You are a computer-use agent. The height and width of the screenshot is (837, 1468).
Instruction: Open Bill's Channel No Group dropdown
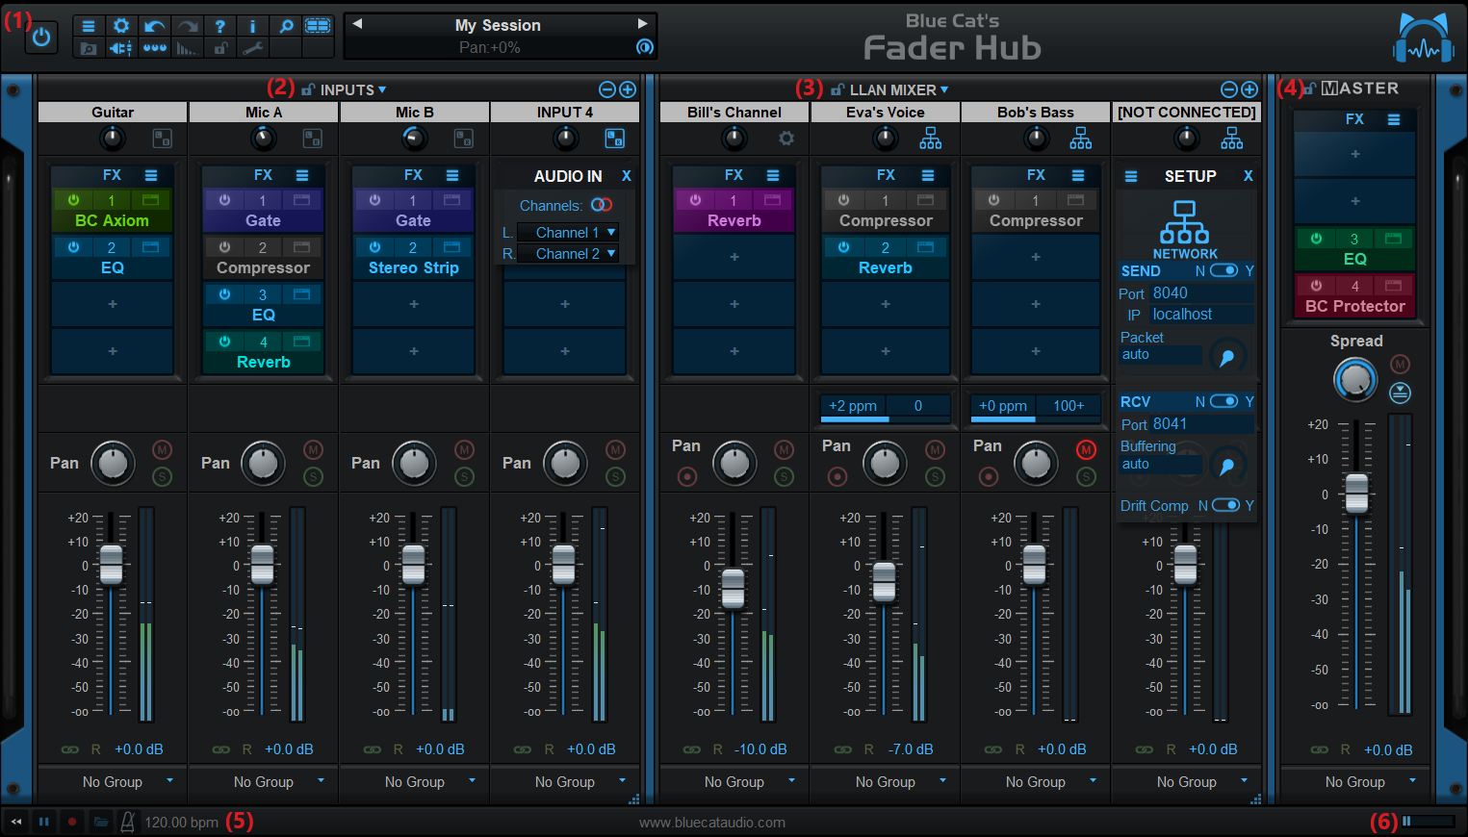tap(734, 782)
